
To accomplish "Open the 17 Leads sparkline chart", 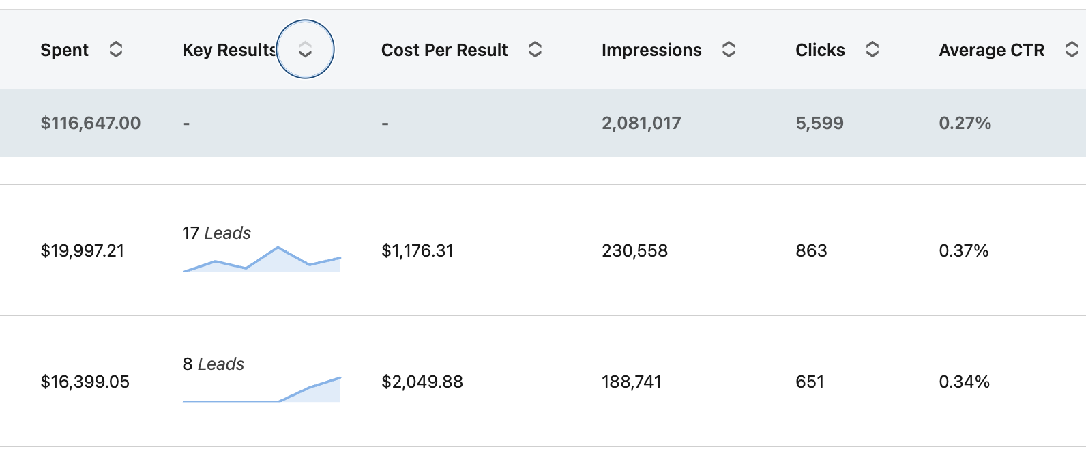I will [261, 260].
